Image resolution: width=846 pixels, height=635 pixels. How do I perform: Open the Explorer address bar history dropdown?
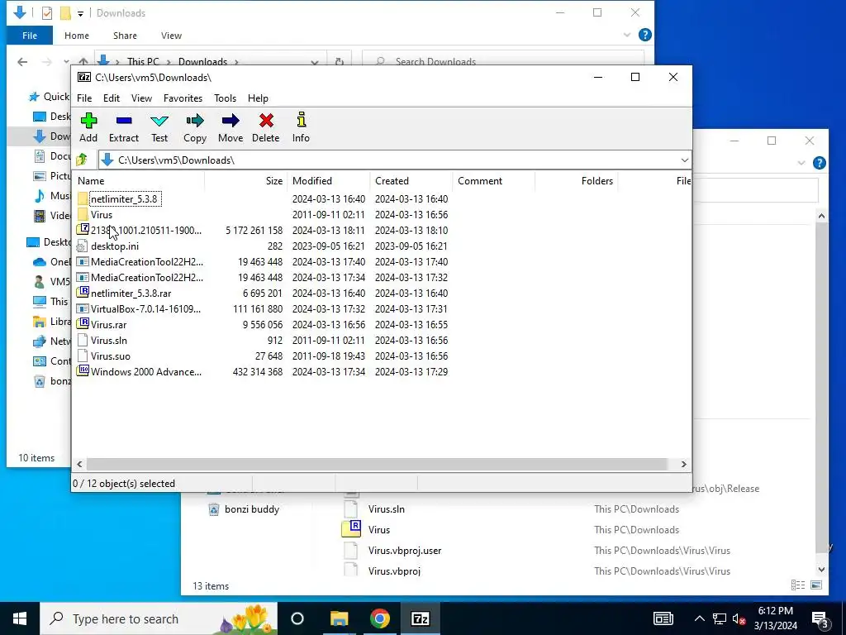tap(315, 61)
